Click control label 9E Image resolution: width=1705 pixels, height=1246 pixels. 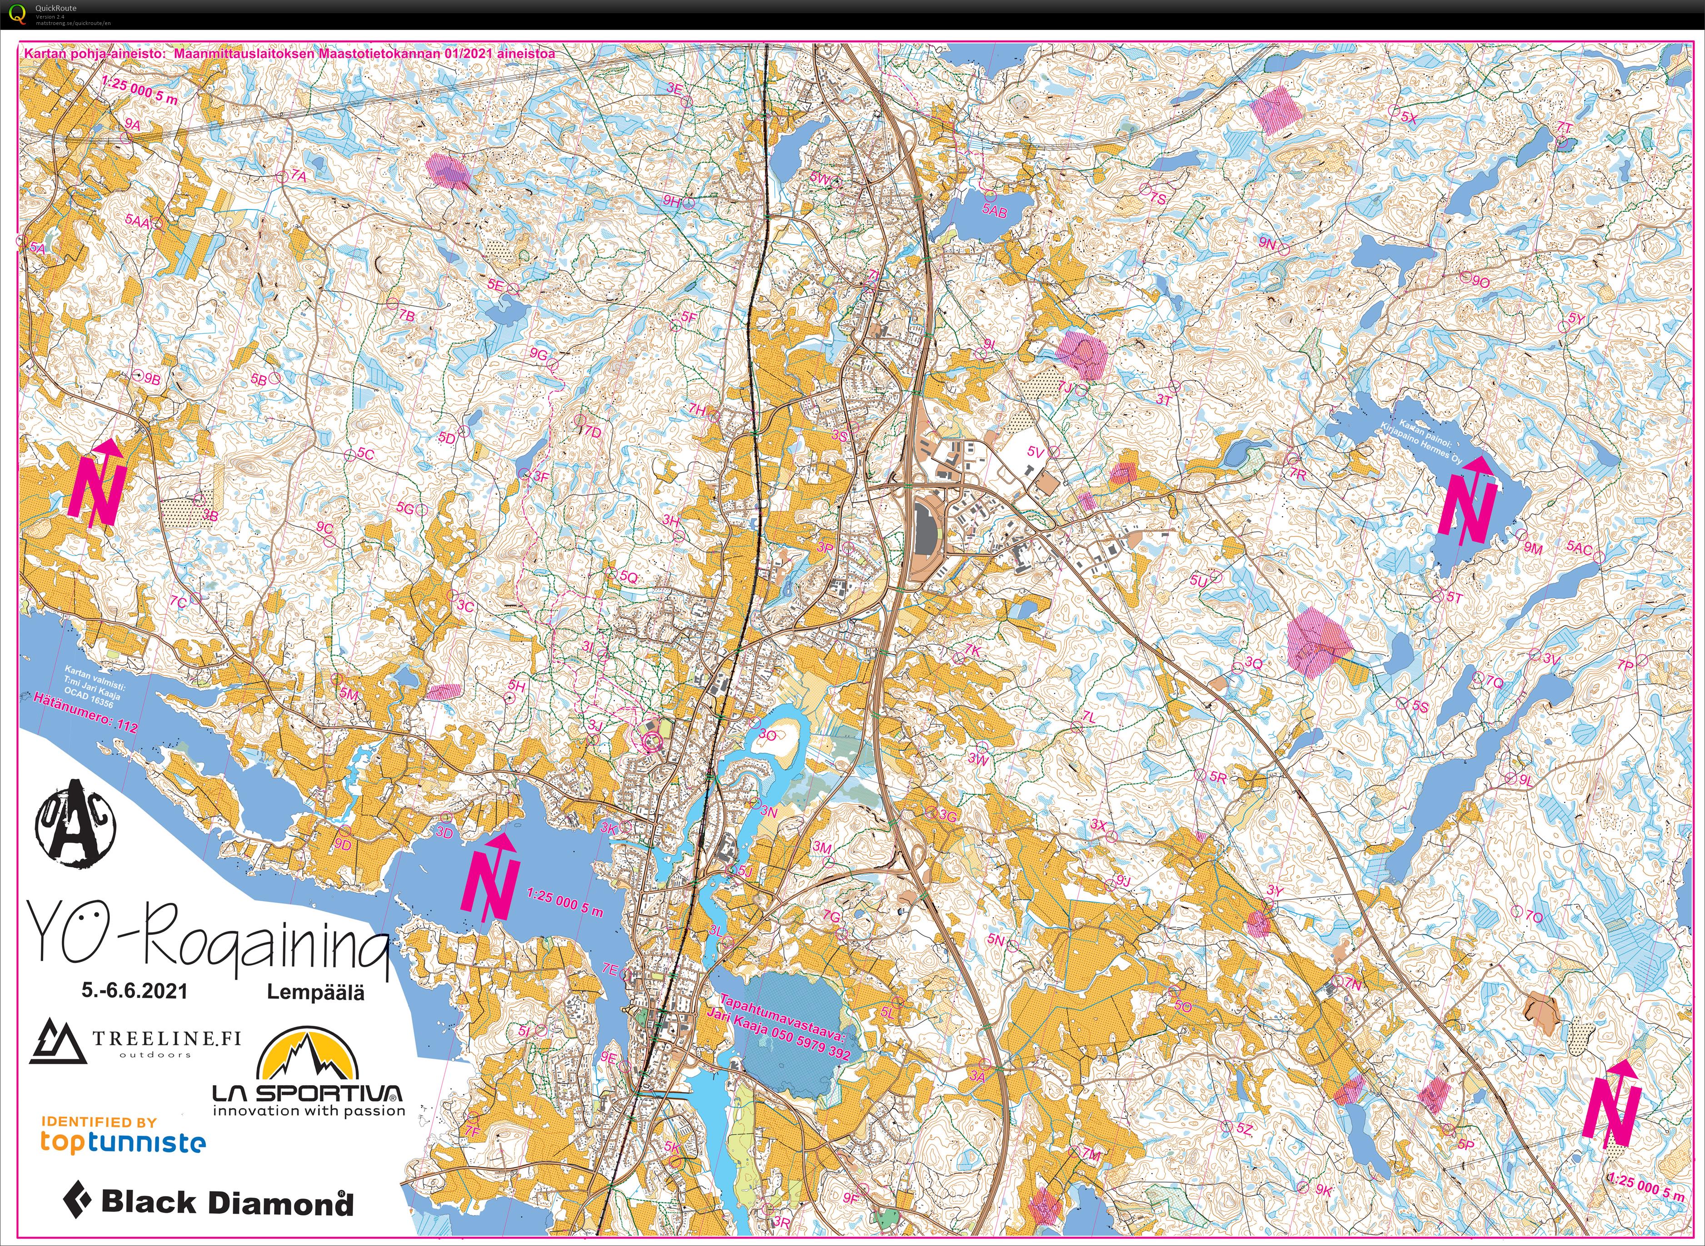click(x=609, y=1057)
